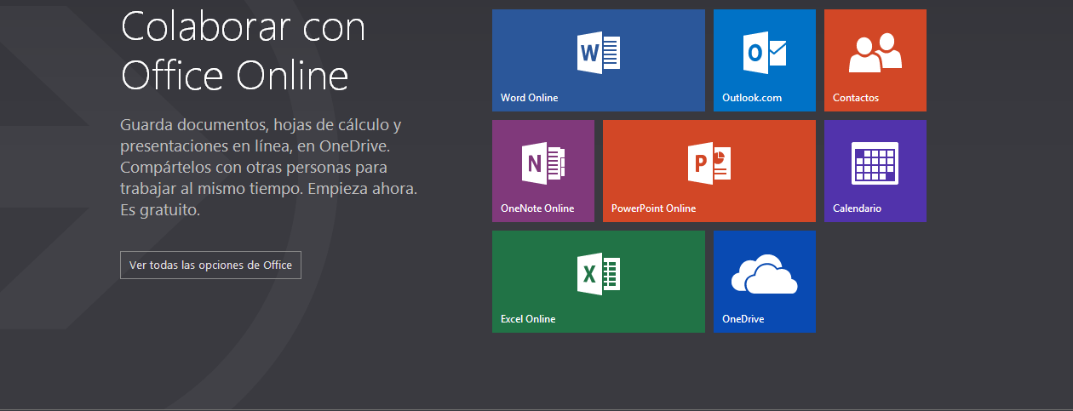Select the OneNote Online tile

point(542,171)
